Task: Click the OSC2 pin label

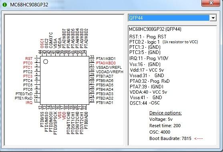Action: click(x=46, y=44)
